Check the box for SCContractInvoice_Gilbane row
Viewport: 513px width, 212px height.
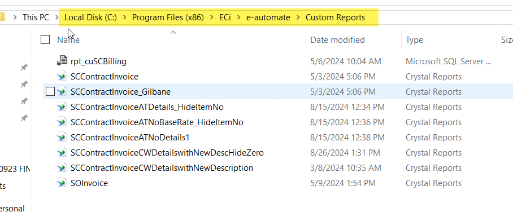click(x=50, y=92)
